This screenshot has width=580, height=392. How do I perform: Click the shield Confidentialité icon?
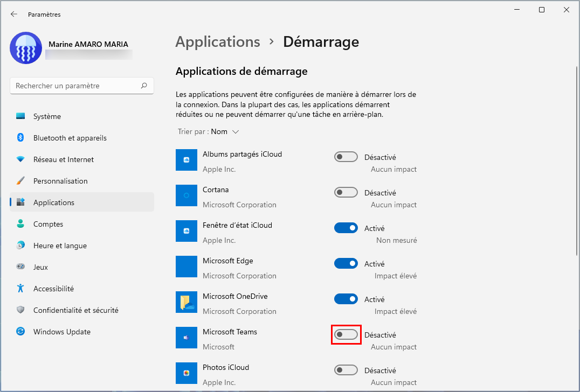(20, 310)
